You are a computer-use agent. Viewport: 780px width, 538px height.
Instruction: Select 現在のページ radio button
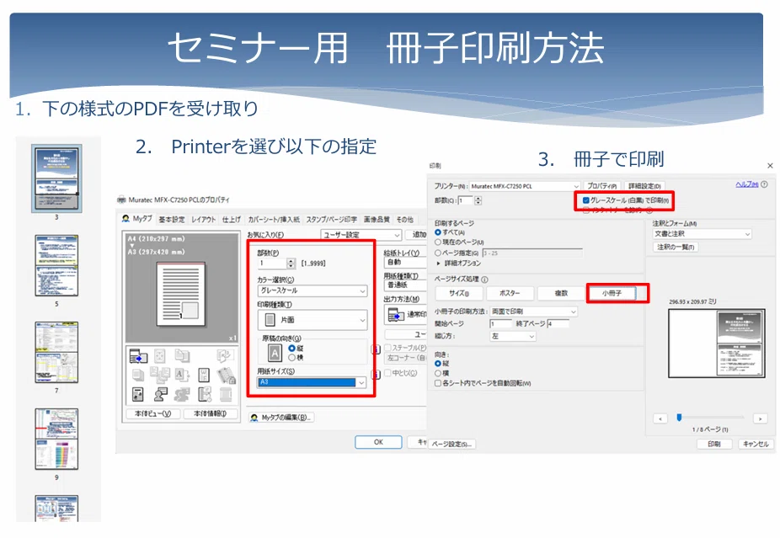(438, 242)
